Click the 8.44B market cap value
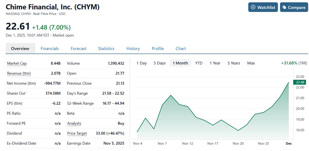309x151 pixels. pyautogui.click(x=56, y=63)
